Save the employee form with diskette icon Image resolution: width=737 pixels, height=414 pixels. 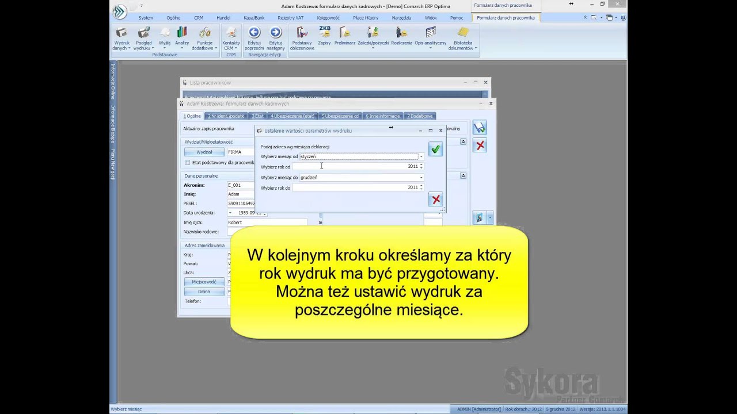(480, 128)
